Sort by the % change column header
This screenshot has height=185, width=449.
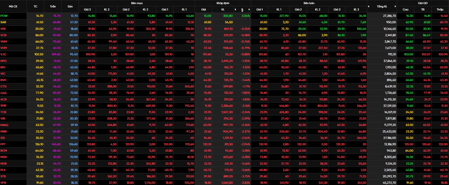coord(242,10)
